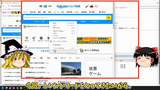
Task: Click the reload icon in background Chrome
Action: pos(9,6)
